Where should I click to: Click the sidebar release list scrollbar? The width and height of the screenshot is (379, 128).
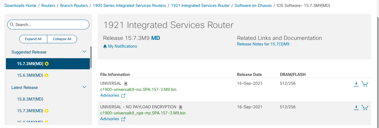click(91, 57)
